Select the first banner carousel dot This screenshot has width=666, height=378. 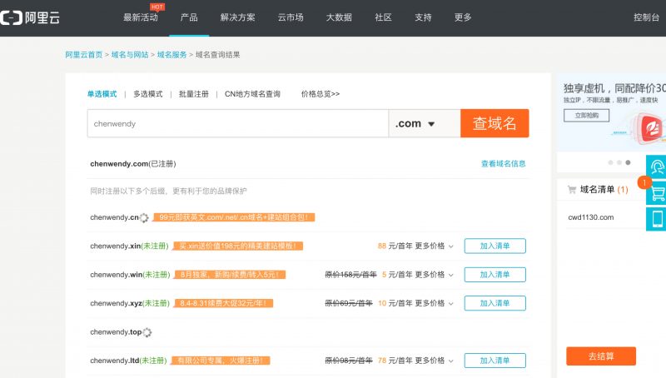pos(610,162)
